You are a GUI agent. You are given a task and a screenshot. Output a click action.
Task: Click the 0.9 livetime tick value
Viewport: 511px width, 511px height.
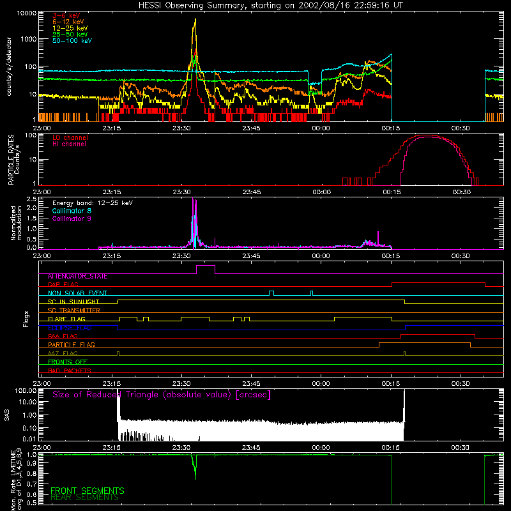(31, 464)
